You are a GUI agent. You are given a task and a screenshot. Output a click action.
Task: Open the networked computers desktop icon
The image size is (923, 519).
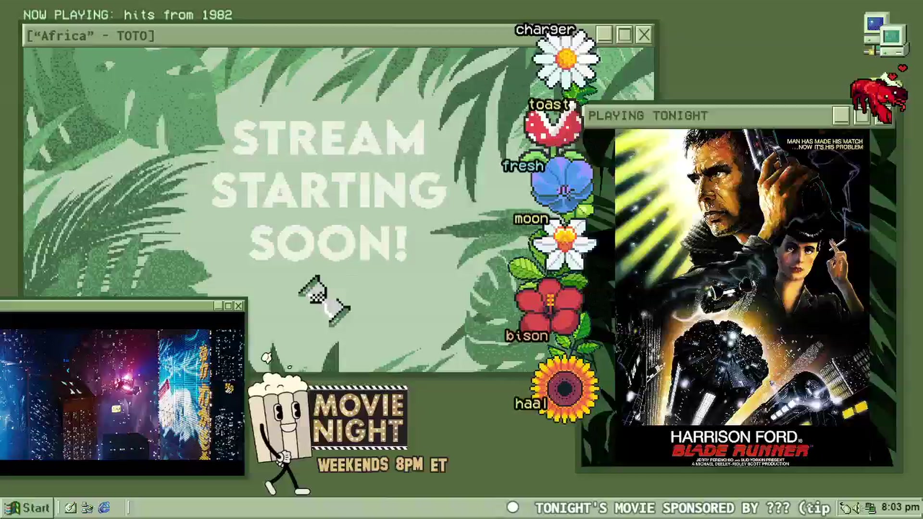[x=886, y=36]
